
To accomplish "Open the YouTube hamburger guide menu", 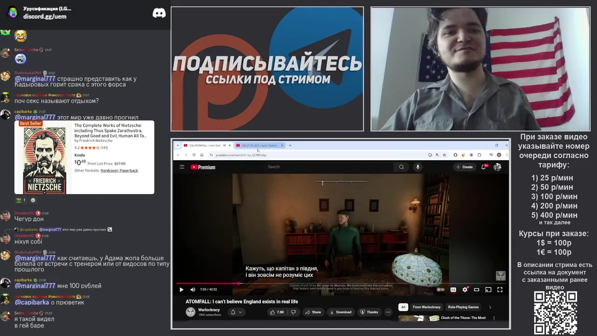I will [182, 167].
